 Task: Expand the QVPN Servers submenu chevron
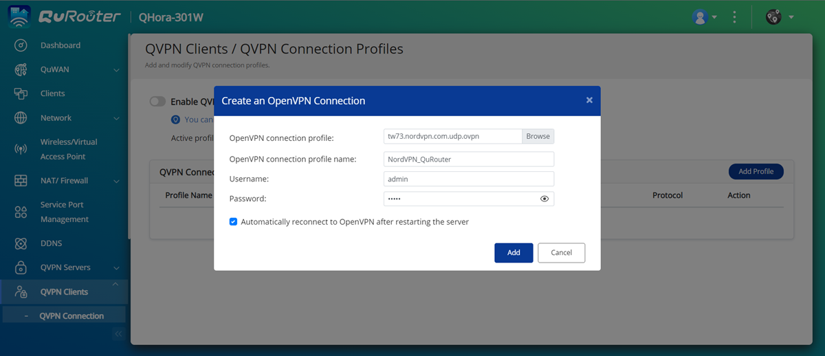pos(116,268)
